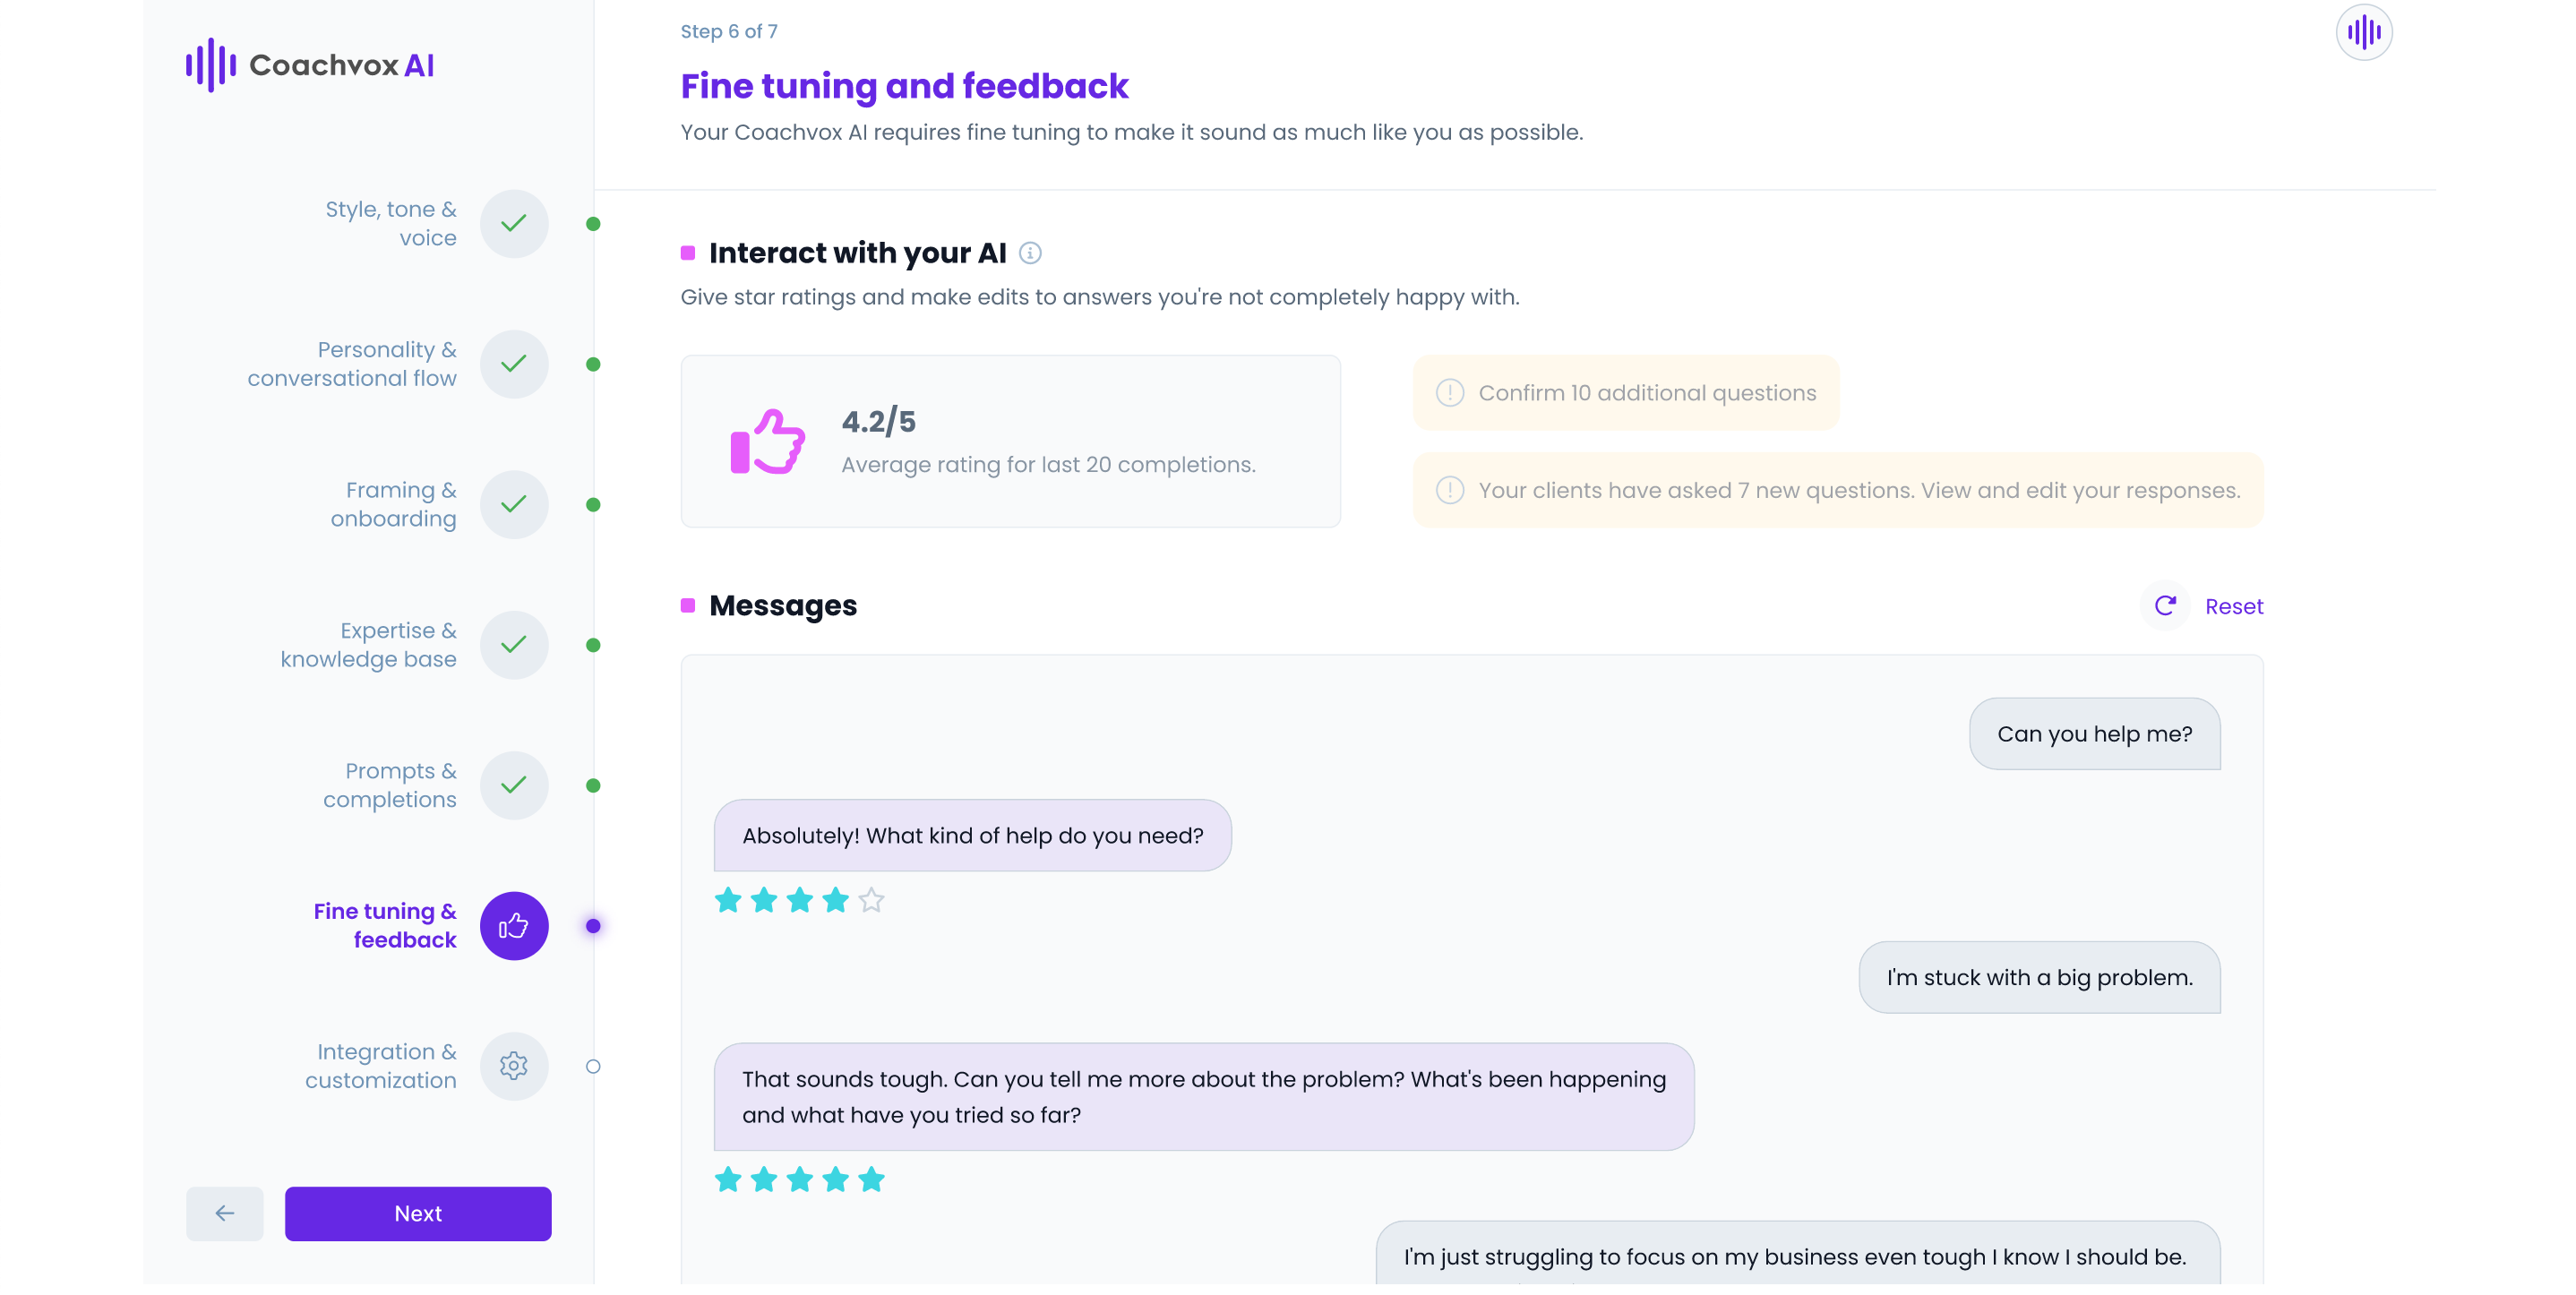Rate the first answer with the fifth star
2576x1295 pixels.
click(x=871, y=900)
